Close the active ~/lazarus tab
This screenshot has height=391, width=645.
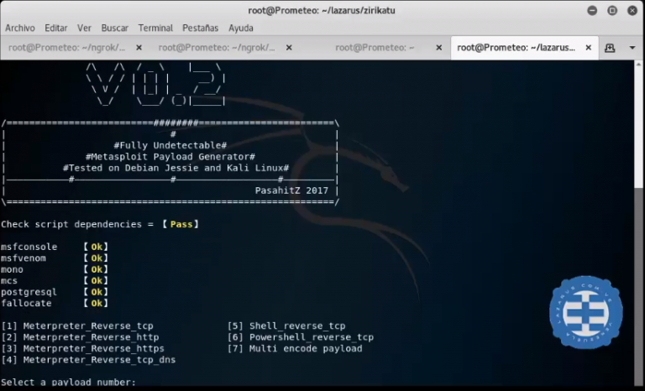pos(587,48)
